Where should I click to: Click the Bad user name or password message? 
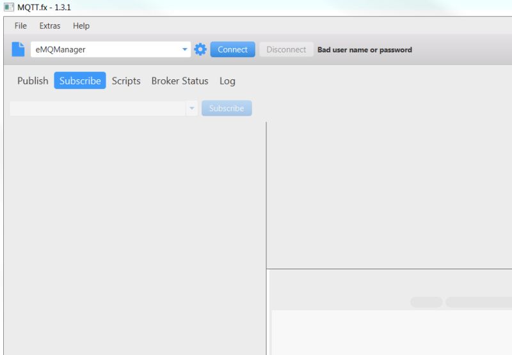point(365,50)
